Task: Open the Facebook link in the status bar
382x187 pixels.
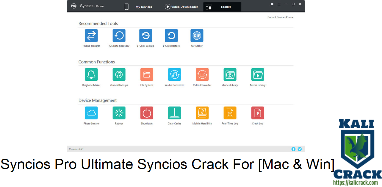Action: pyautogui.click(x=293, y=149)
